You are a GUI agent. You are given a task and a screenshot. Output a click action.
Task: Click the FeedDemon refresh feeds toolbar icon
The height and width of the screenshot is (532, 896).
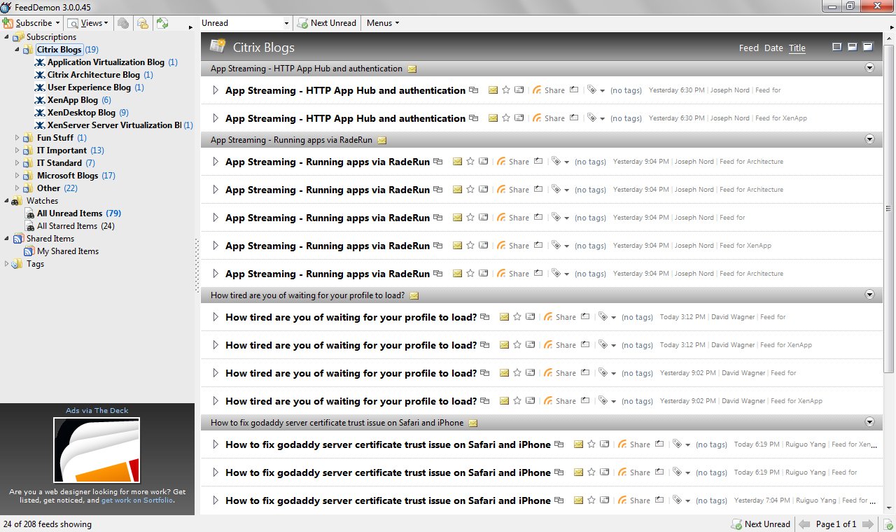pyautogui.click(x=162, y=23)
